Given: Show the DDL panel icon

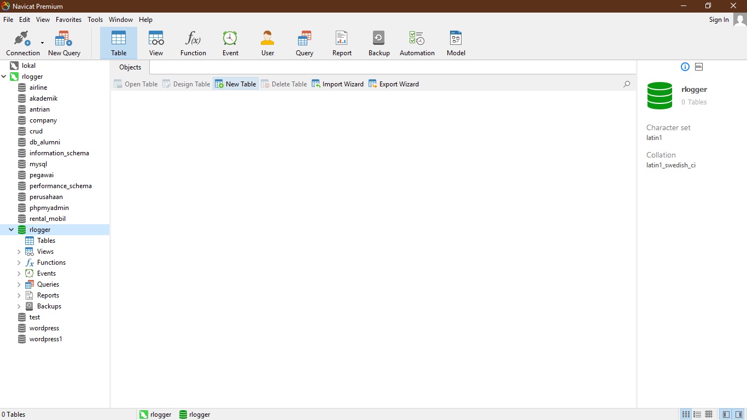Looking at the screenshot, I should [699, 67].
